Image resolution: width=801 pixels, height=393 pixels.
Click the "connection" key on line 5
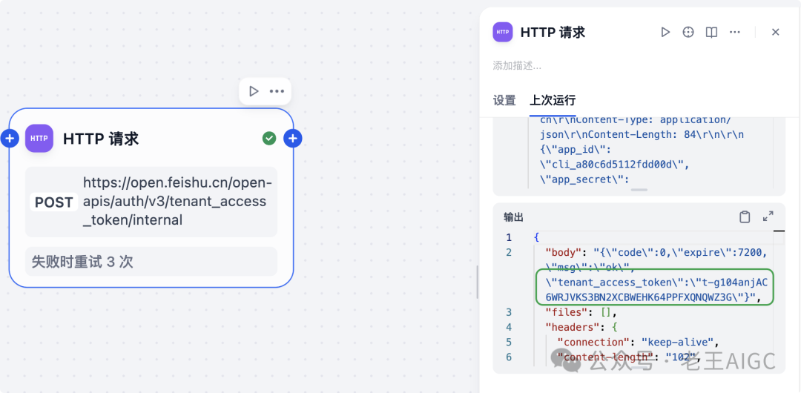coord(593,341)
